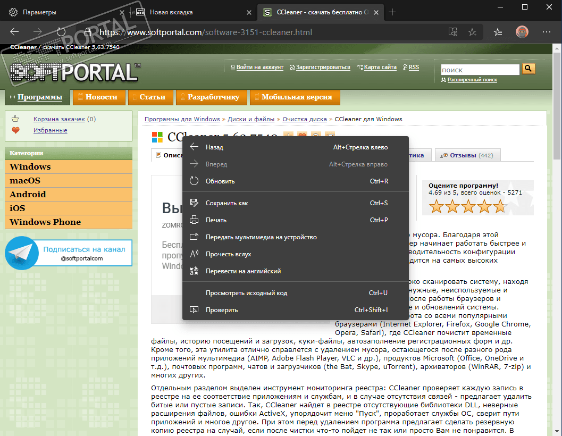Viewport: 562px width, 436px height.
Task: Click the Войти на аккаунт link
Action: click(x=259, y=67)
